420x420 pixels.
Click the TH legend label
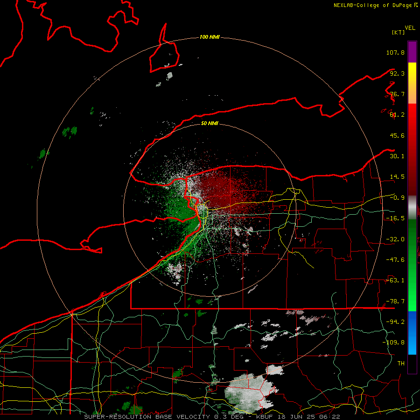(x=401, y=364)
